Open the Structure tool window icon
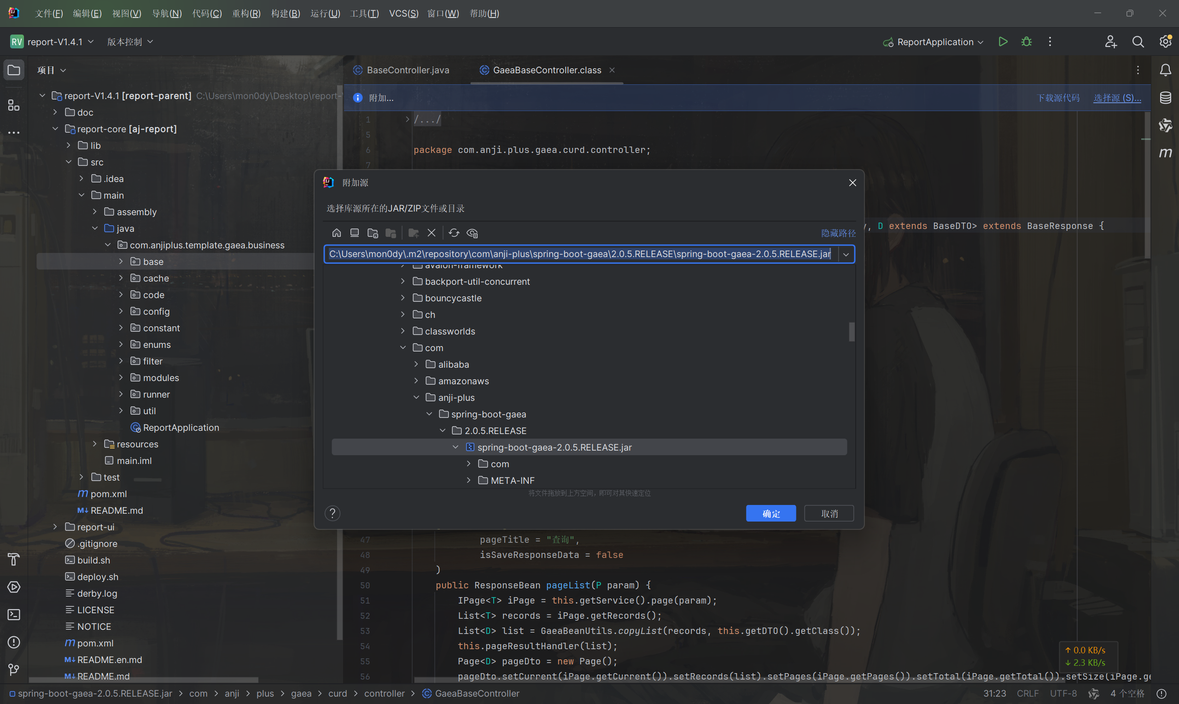 click(14, 106)
